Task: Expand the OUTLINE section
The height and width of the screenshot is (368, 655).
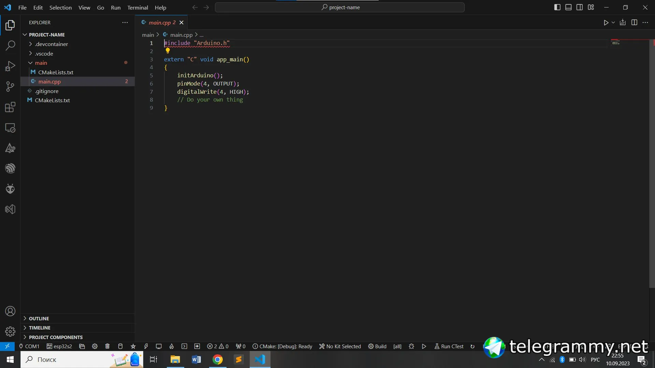Action: [39, 318]
